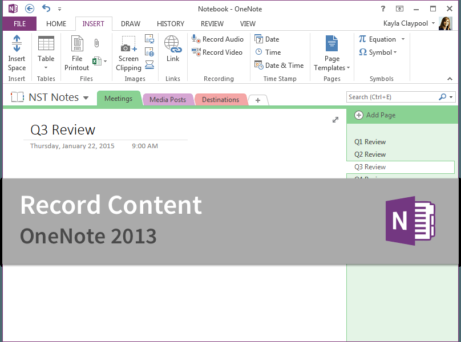The width and height of the screenshot is (461, 342).
Task: Switch to the HOME tab
Action: coord(56,24)
